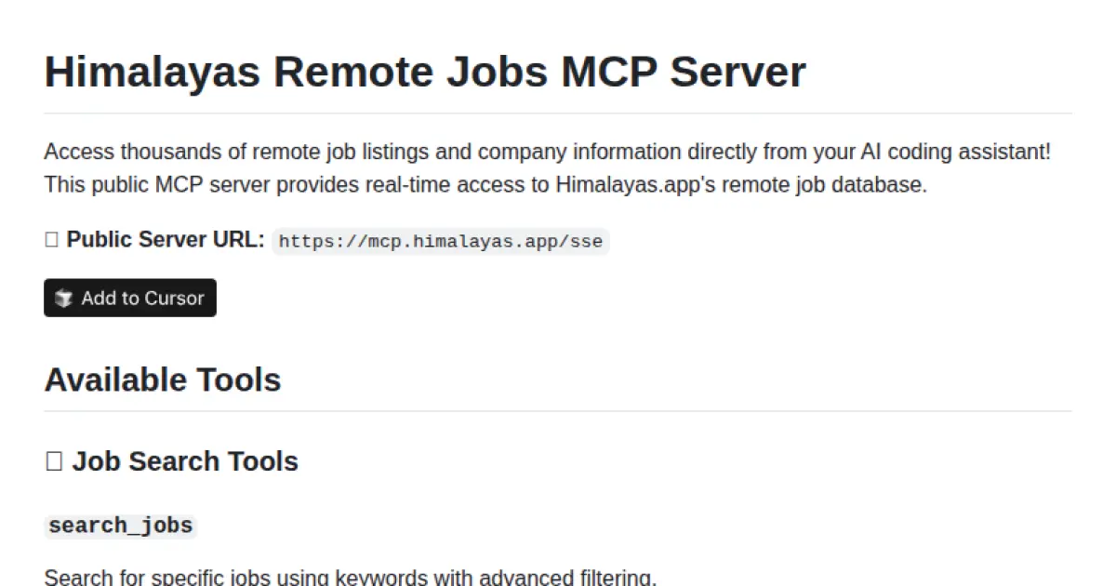Select the Add to Cursor button
Viewport: 1116px width, 586px height.
129,298
